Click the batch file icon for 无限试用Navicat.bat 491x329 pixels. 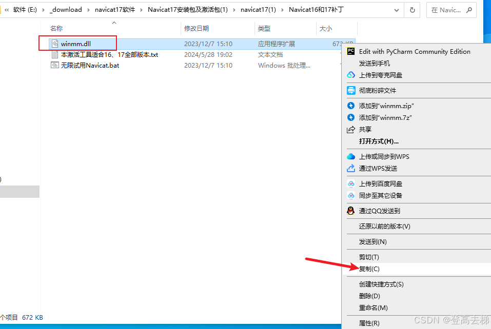pos(55,65)
